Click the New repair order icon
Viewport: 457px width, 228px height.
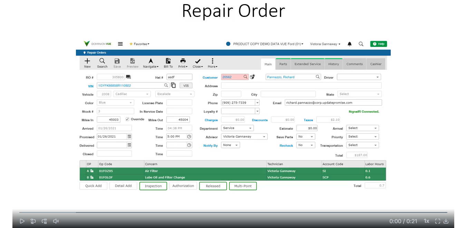pyautogui.click(x=87, y=63)
